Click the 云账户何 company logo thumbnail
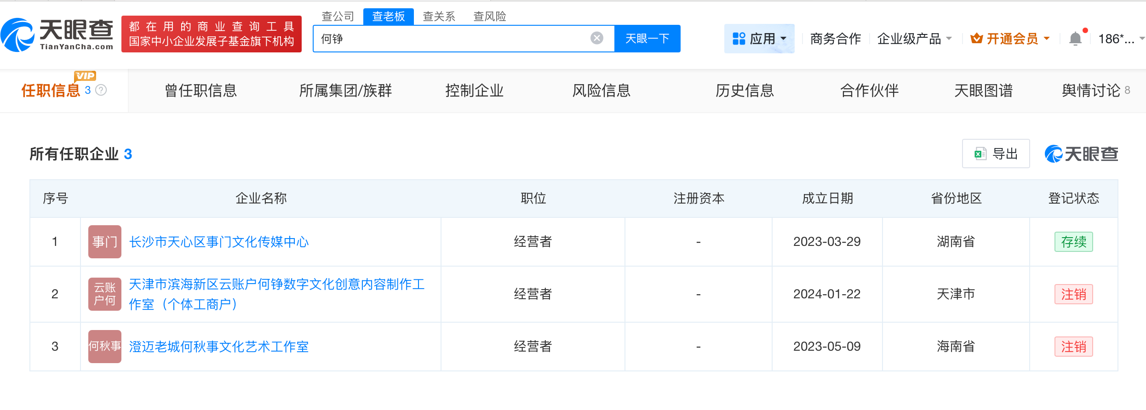1146x410 pixels. tap(105, 294)
